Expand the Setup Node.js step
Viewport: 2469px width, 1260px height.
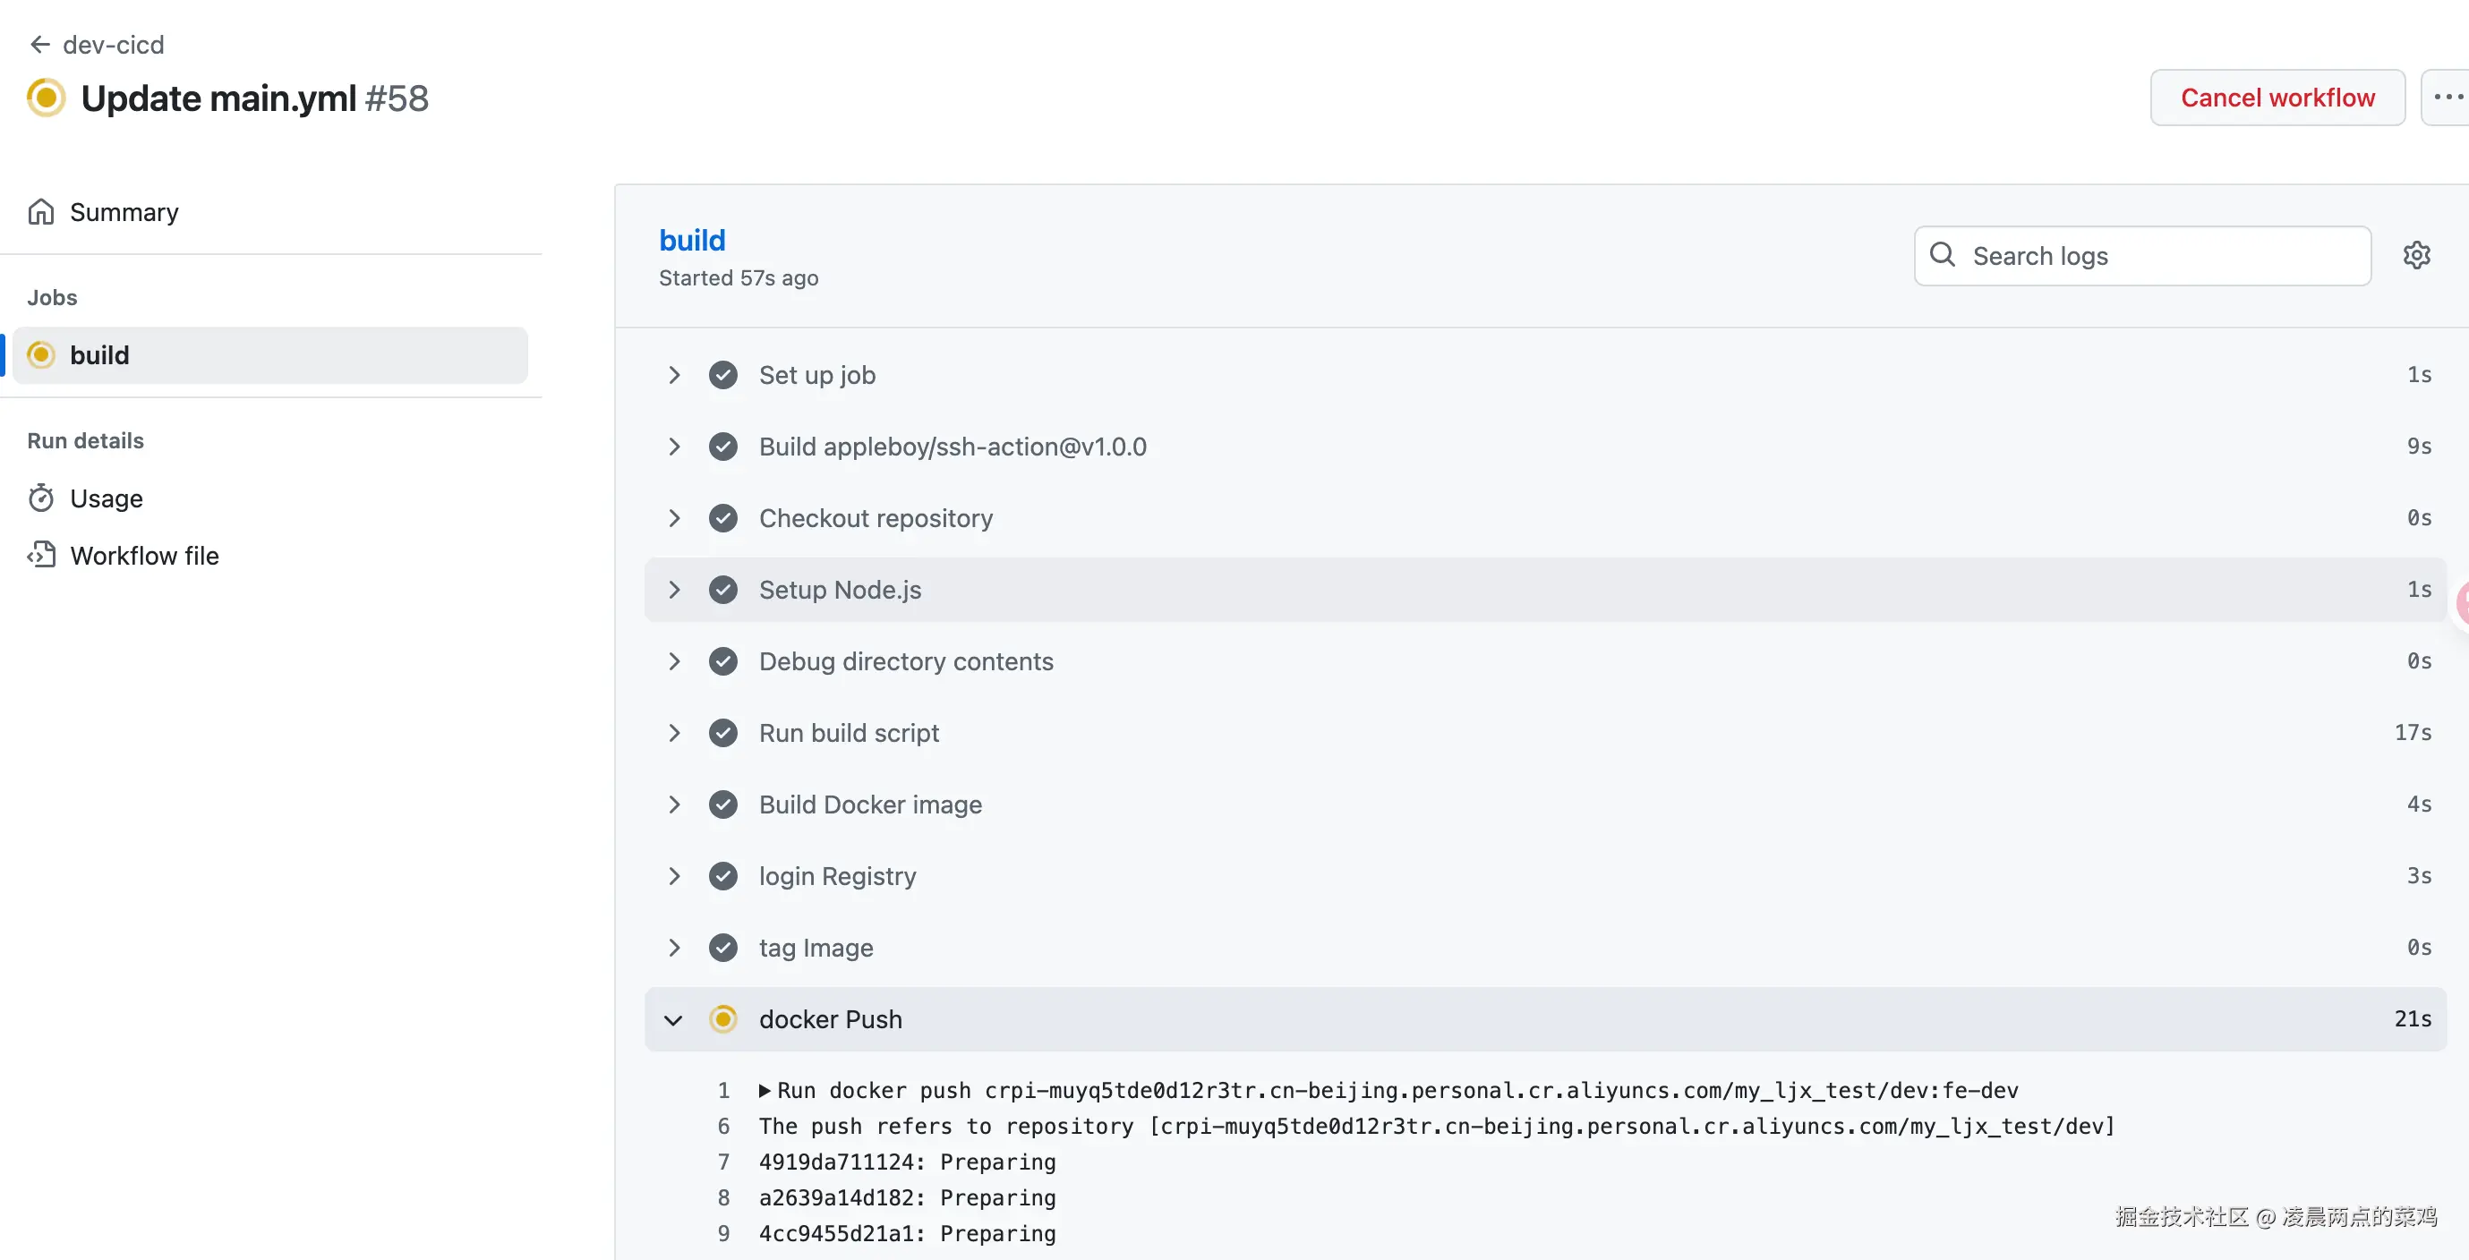(x=674, y=591)
